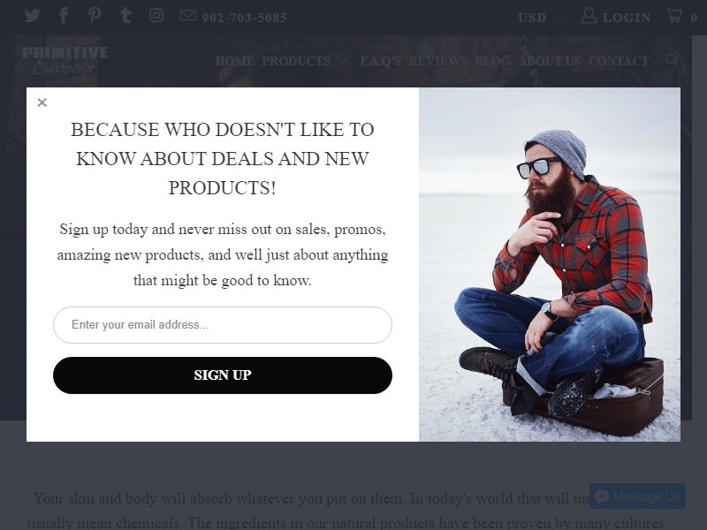Screen dimensions: 707x530
Task: Open the shopping cart icon
Action: coord(674,16)
